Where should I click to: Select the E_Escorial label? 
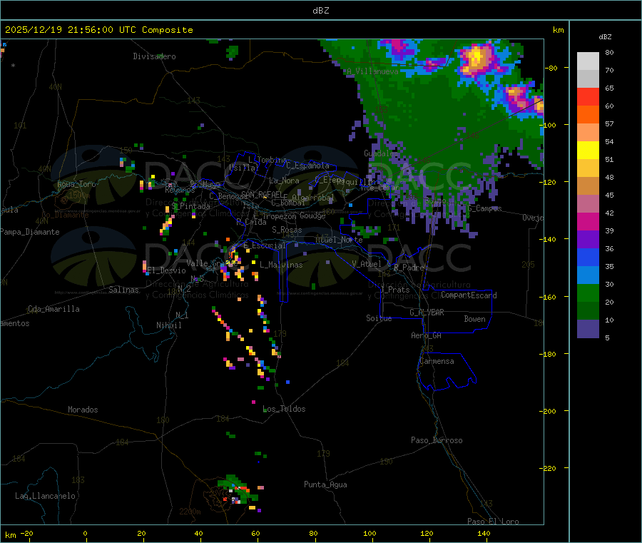pos(265,245)
